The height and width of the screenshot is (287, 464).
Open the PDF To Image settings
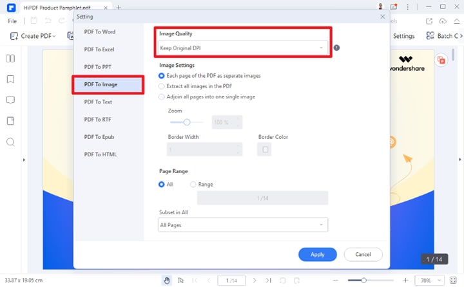tap(108, 84)
